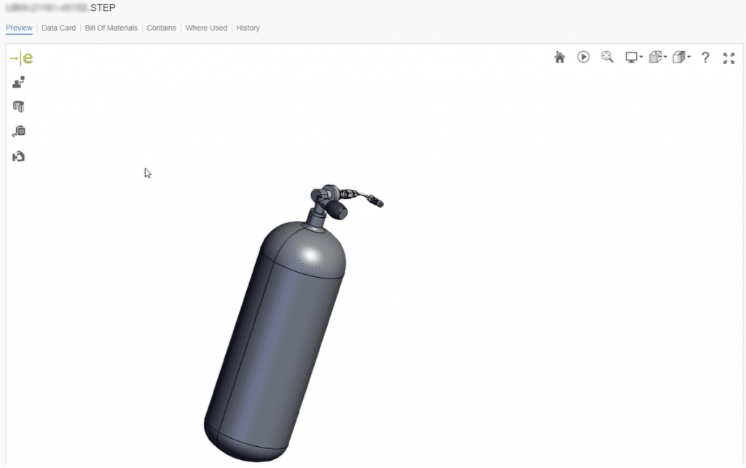This screenshot has width=746, height=468.
Task: Open the Components panel icon
Action: (17, 82)
